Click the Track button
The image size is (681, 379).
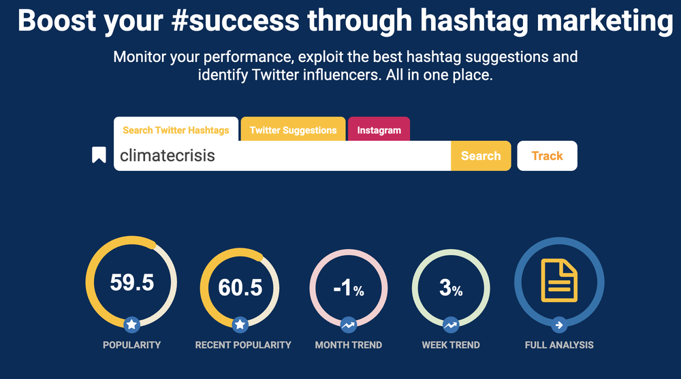547,156
